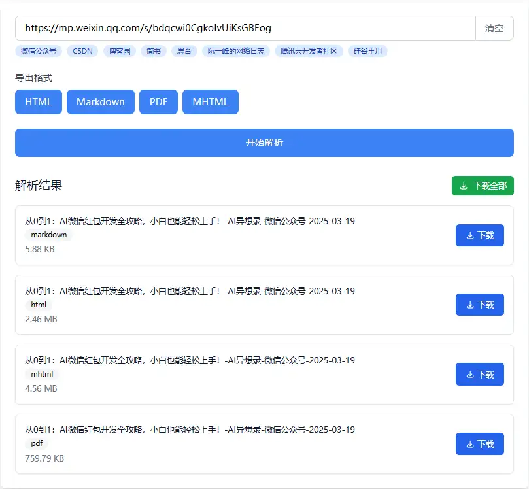Click the 硅谷王川 site tag
Screen dimensions: 529x489
[x=367, y=51]
